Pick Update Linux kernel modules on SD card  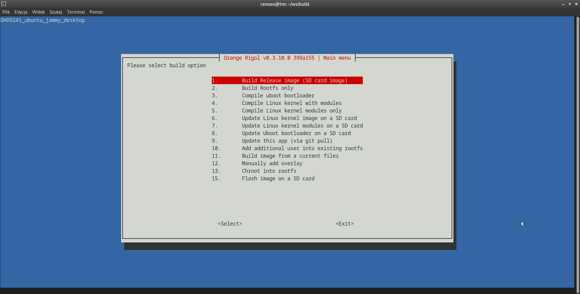point(287,126)
